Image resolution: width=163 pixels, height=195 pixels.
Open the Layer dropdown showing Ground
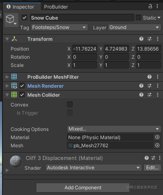tap(134, 27)
